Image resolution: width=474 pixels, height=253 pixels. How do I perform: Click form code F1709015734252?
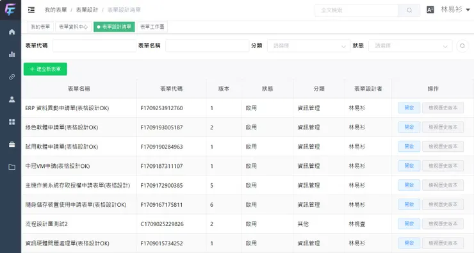[x=161, y=243]
